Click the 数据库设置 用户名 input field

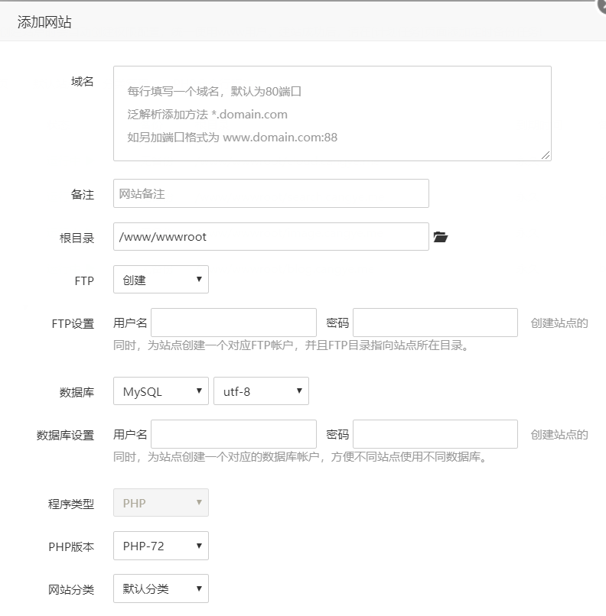click(233, 434)
